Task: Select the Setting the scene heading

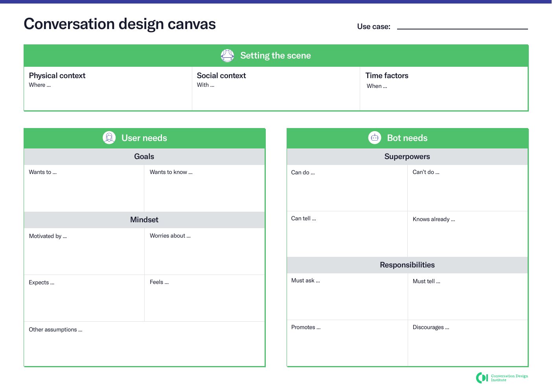Action: (x=276, y=56)
